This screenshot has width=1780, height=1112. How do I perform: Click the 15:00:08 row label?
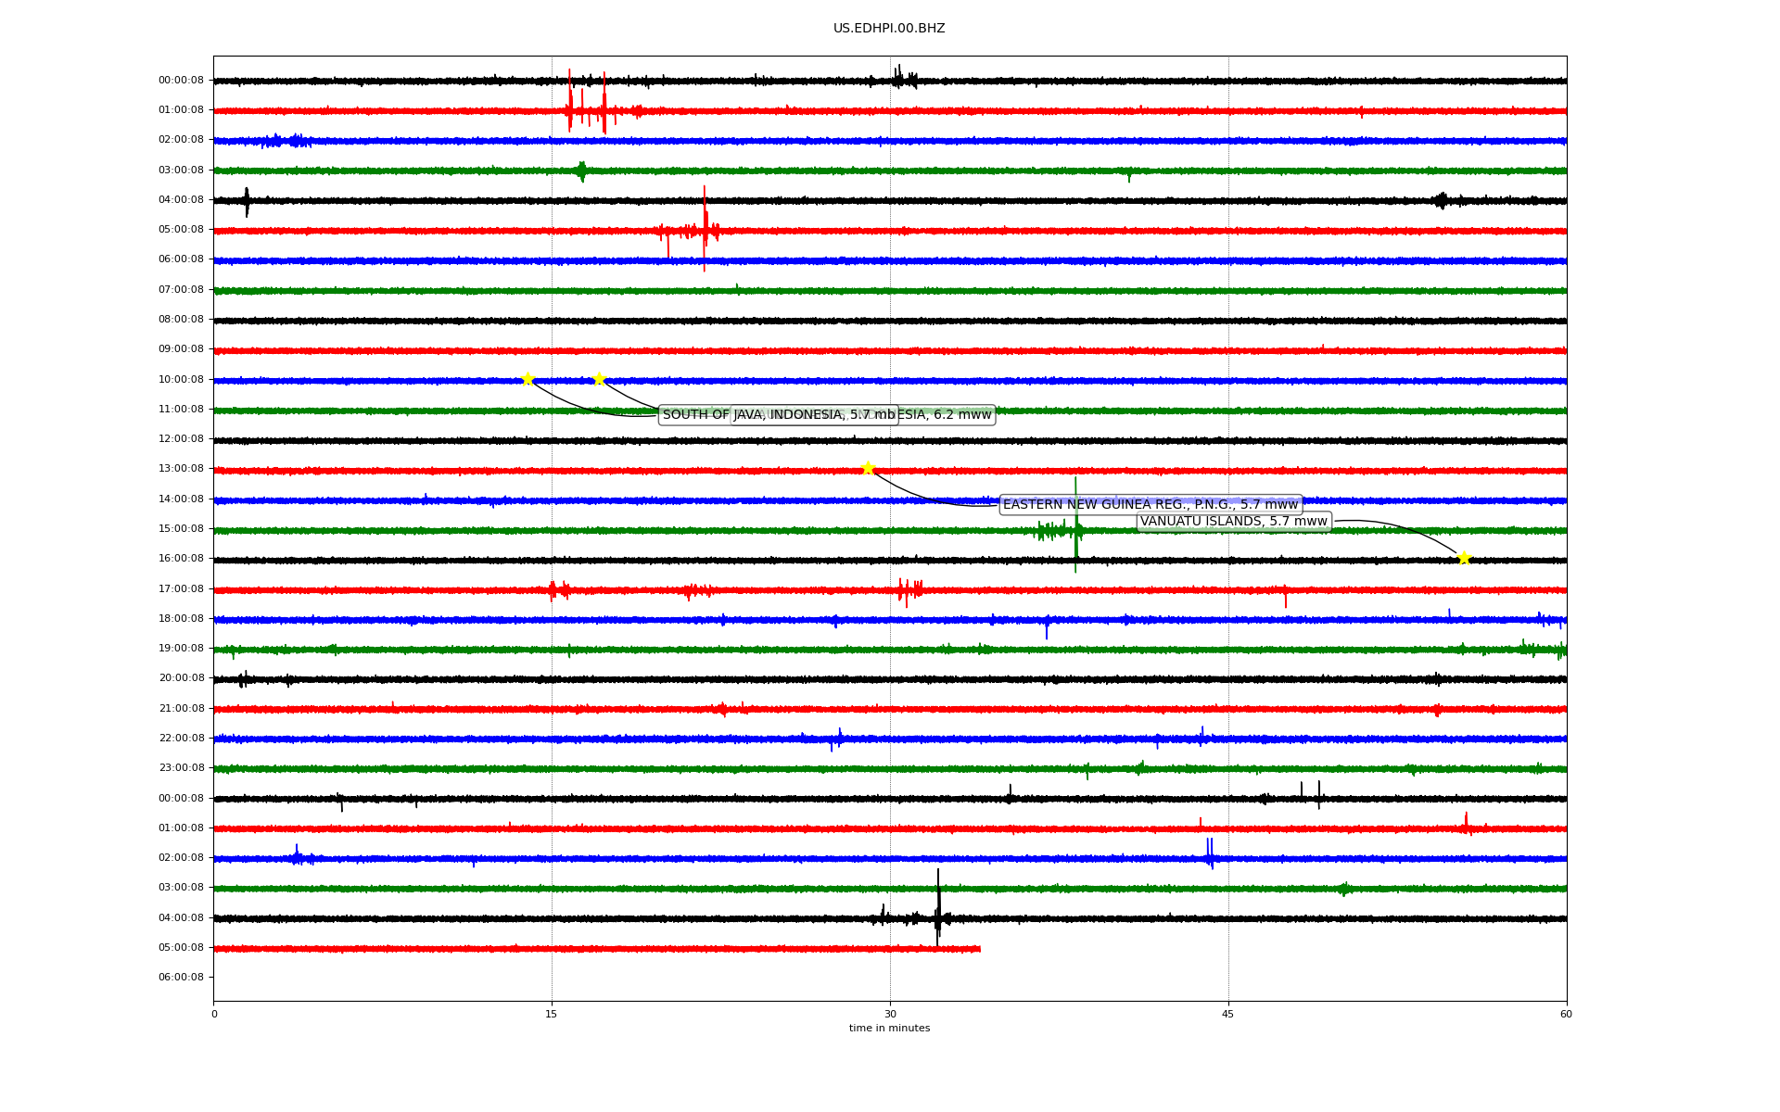tap(181, 529)
